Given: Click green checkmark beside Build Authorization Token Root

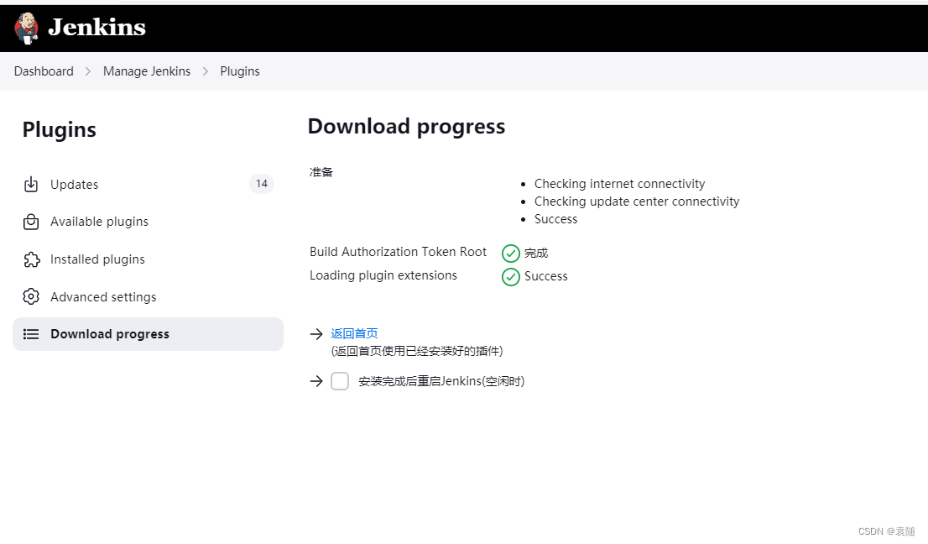Looking at the screenshot, I should (511, 254).
